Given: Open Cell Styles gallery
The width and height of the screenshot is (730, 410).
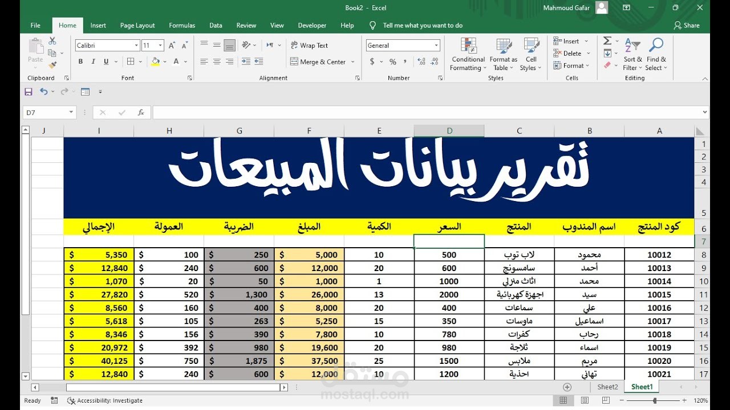Looking at the screenshot, I should [x=532, y=55].
